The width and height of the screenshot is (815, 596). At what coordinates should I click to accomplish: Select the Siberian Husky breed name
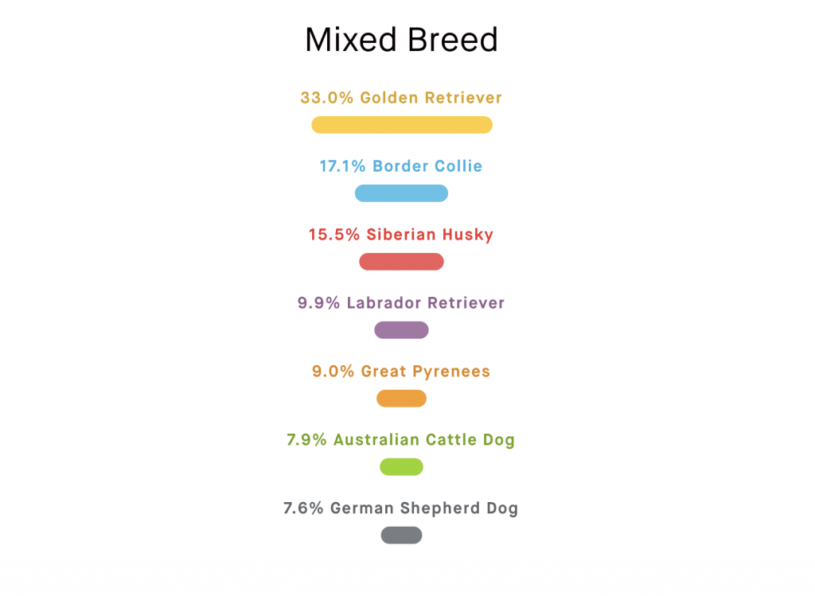pos(430,235)
